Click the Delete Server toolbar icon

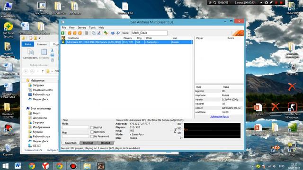(75, 33)
